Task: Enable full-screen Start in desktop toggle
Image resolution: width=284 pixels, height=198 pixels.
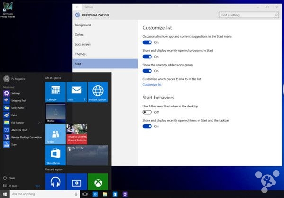Action: click(x=147, y=112)
